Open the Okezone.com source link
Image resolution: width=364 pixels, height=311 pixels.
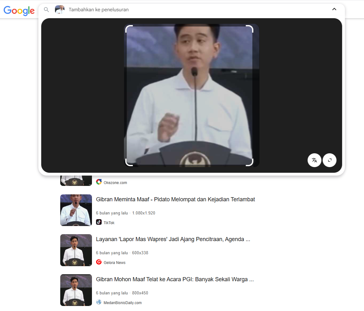tap(115, 183)
